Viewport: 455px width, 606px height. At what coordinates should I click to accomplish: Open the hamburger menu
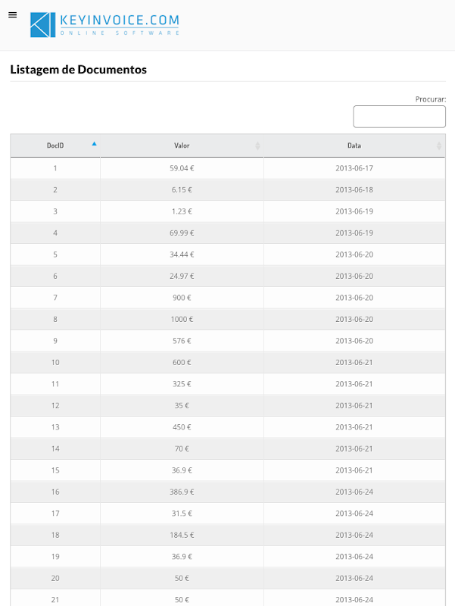coord(12,15)
